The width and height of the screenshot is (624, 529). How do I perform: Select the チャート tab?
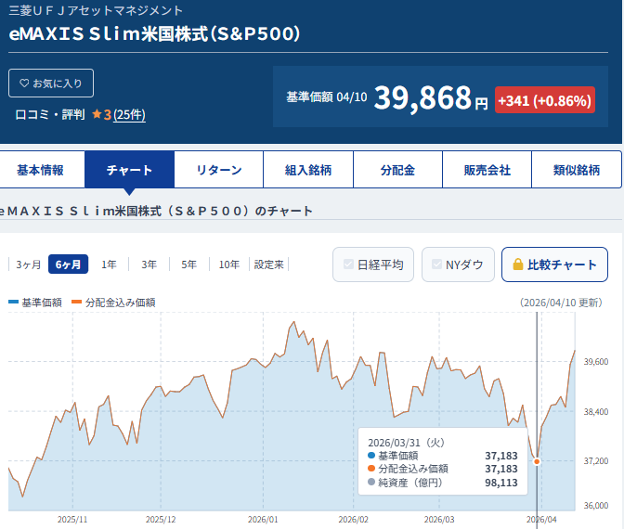129,170
